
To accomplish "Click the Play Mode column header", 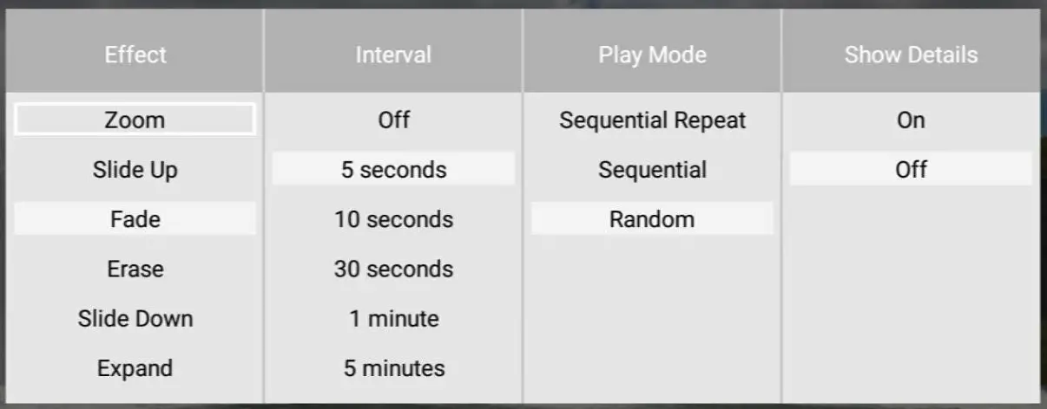I will tap(652, 55).
